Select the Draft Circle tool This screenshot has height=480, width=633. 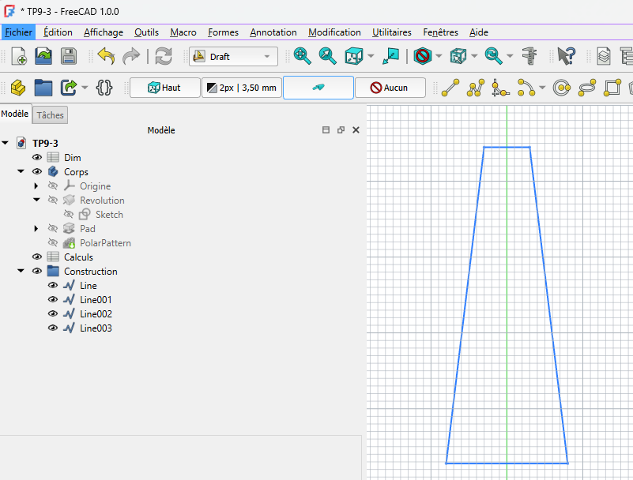click(562, 88)
